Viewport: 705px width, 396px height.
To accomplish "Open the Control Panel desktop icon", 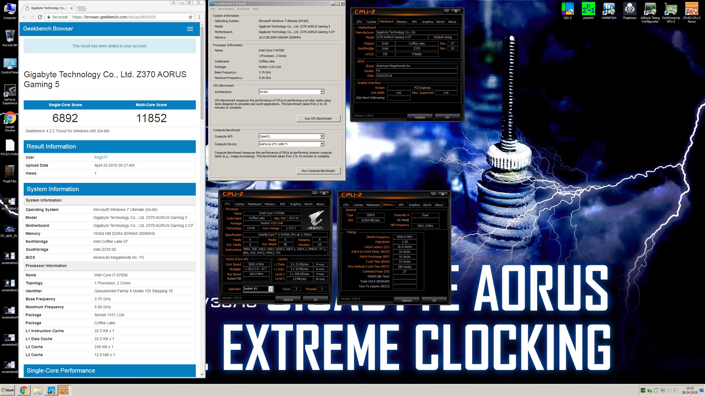I will point(10,66).
